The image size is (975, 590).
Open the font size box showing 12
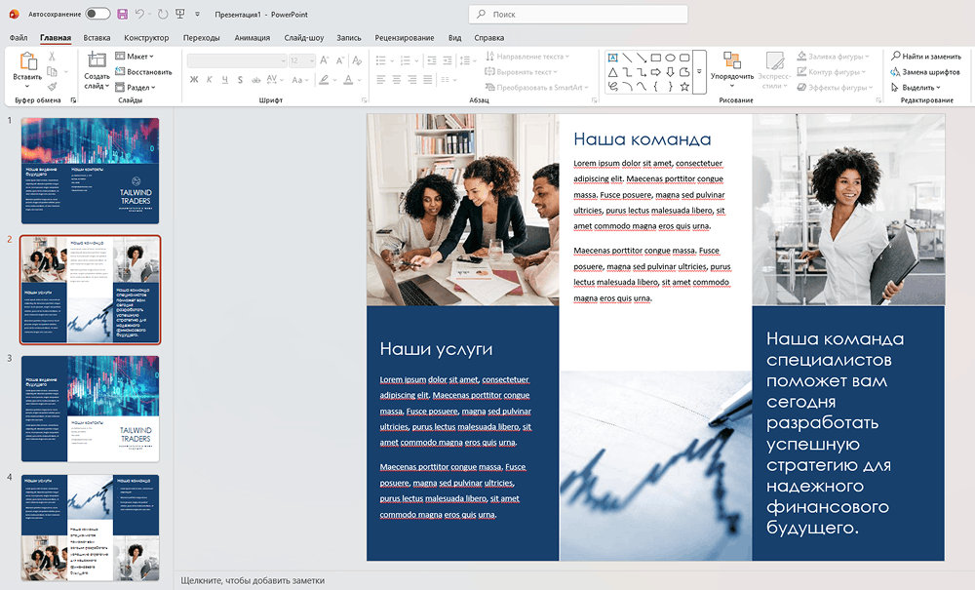[301, 60]
